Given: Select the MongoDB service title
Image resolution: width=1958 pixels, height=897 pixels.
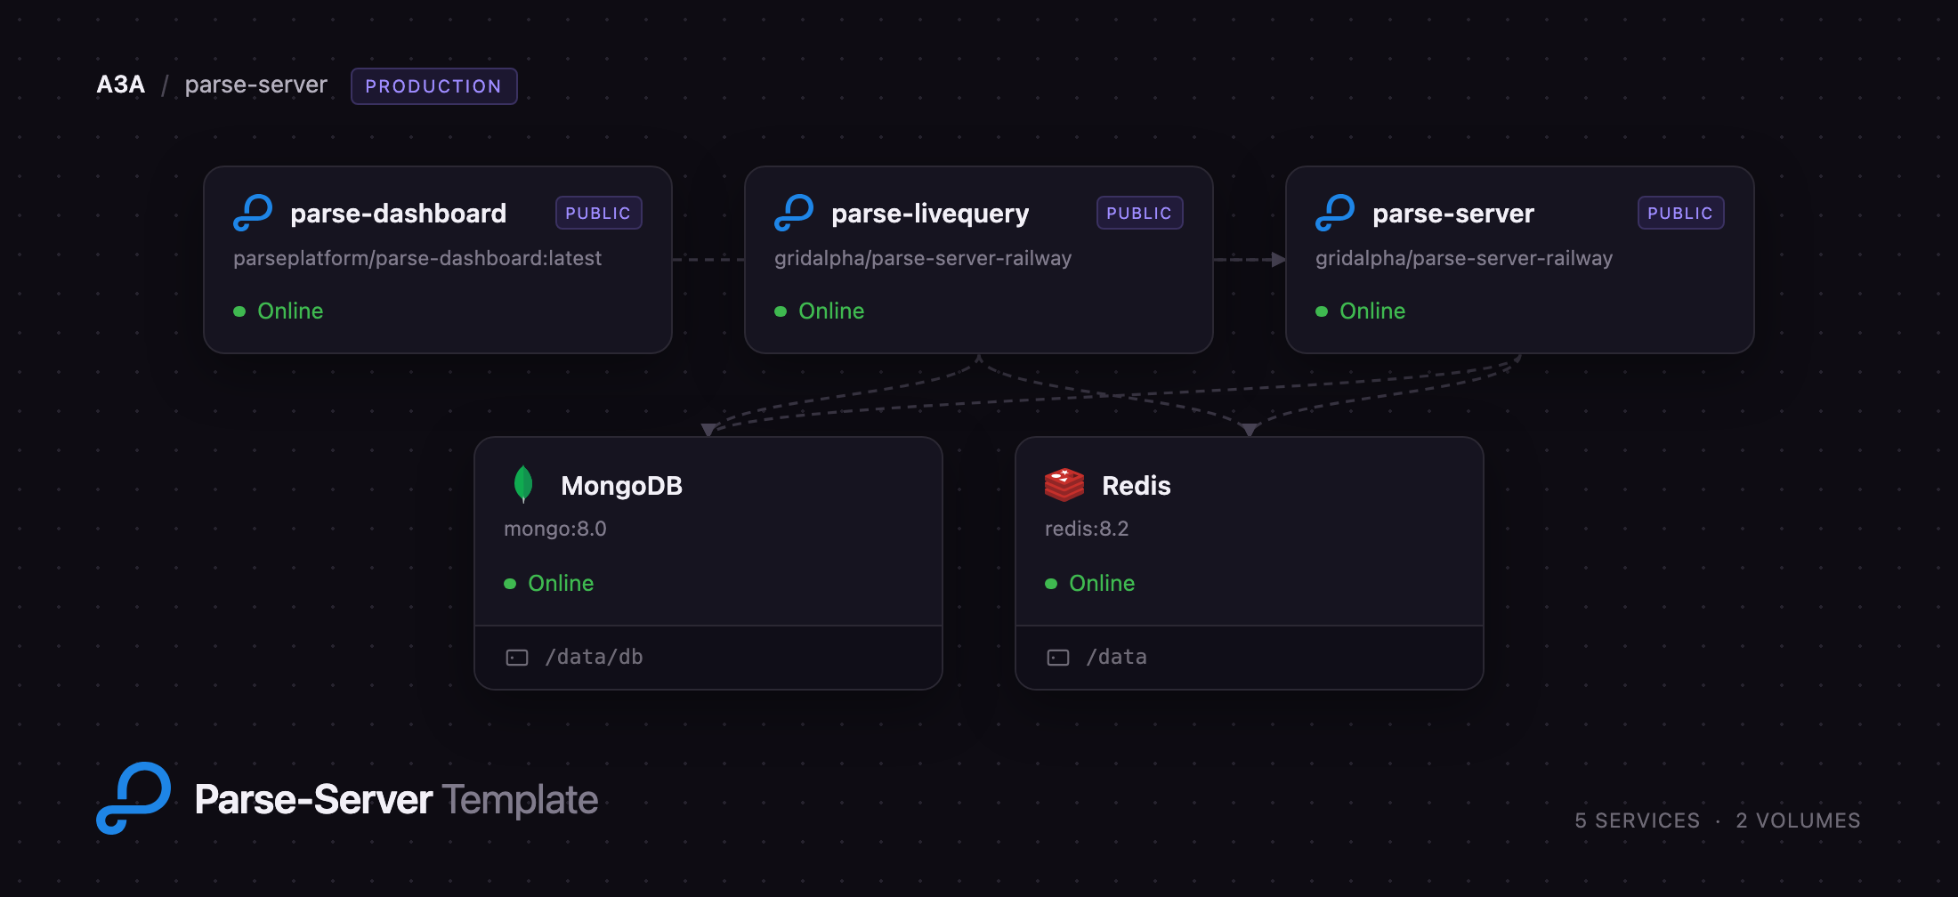Looking at the screenshot, I should [x=621, y=486].
